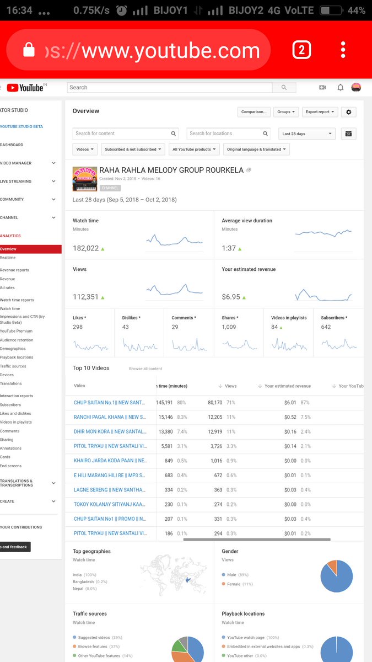Open the Last 28 days date range dropdown
Image resolution: width=372 pixels, height=662 pixels.
(308, 134)
